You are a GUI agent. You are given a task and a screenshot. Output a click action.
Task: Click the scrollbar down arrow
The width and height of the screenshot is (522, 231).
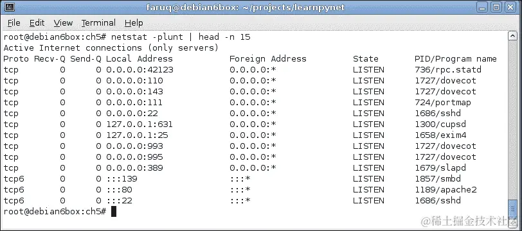click(x=512, y=223)
